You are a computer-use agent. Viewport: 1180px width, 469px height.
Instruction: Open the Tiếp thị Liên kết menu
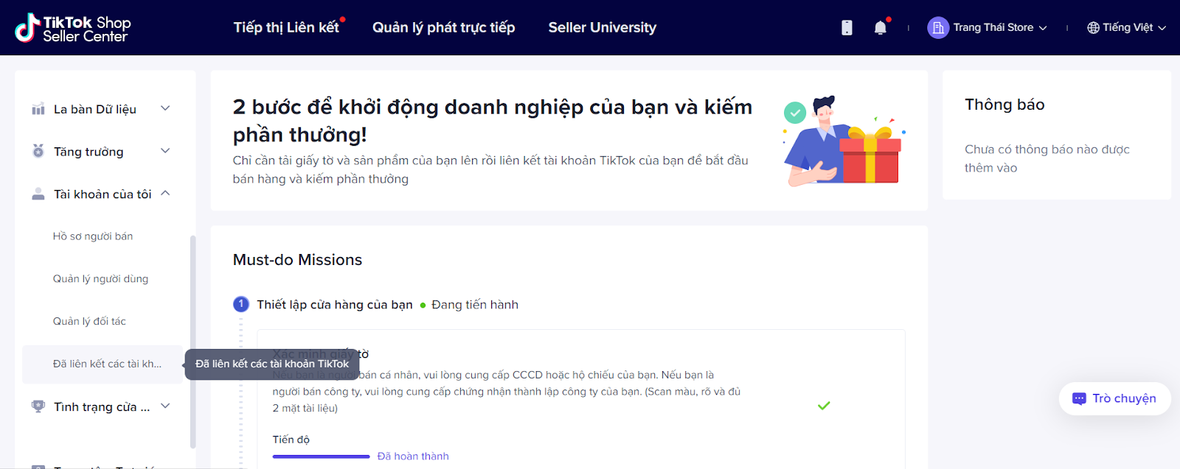coord(286,27)
